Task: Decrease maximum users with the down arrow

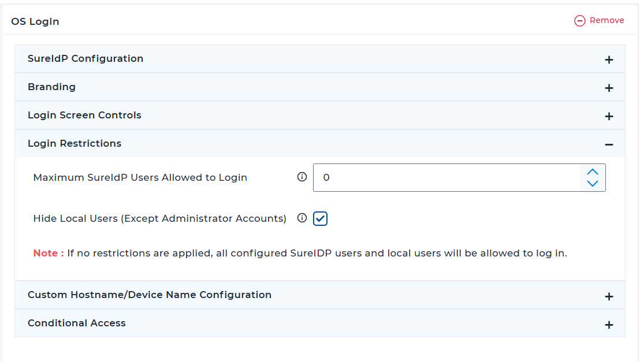Action: [592, 184]
